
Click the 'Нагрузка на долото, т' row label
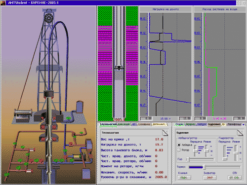point(121,145)
